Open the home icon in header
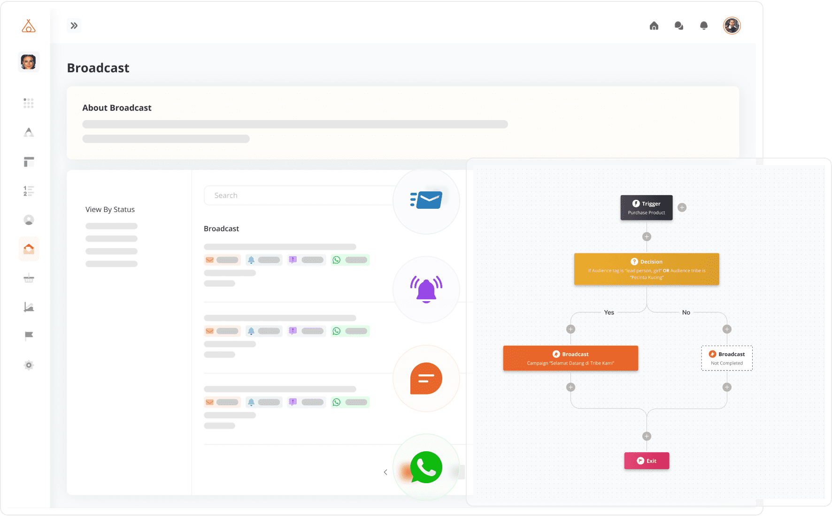Screen dimensions: 832x516 click(x=654, y=26)
